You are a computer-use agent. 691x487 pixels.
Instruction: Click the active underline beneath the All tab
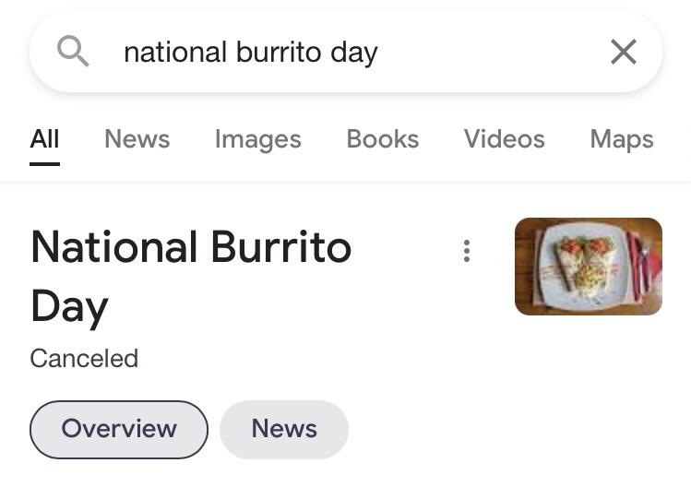tap(44, 163)
